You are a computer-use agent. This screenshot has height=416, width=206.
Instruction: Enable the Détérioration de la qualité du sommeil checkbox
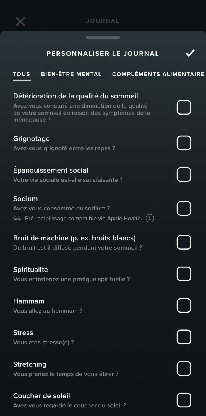point(184,107)
